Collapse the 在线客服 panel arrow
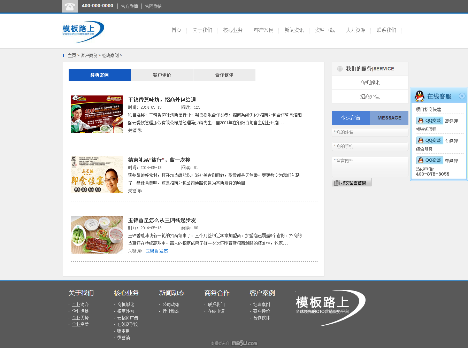 (462, 96)
